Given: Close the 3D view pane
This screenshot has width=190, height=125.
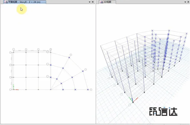Looking at the screenshot, I should pyautogui.click(x=188, y=2).
